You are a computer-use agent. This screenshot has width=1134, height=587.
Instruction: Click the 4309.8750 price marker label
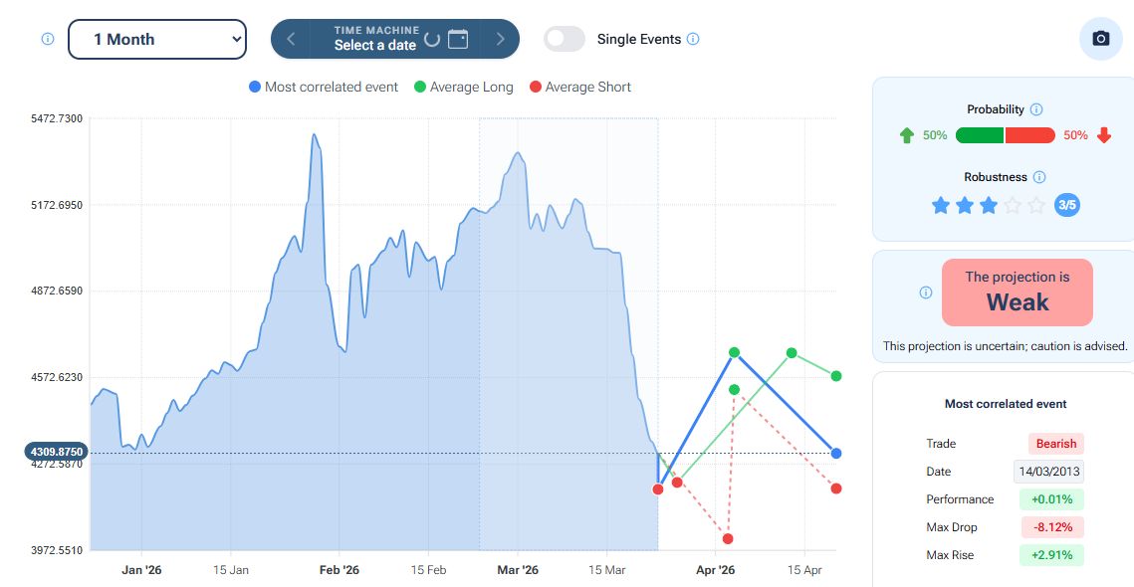click(58, 452)
